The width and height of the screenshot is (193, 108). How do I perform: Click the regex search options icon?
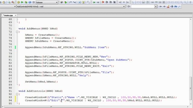click(179, 6)
